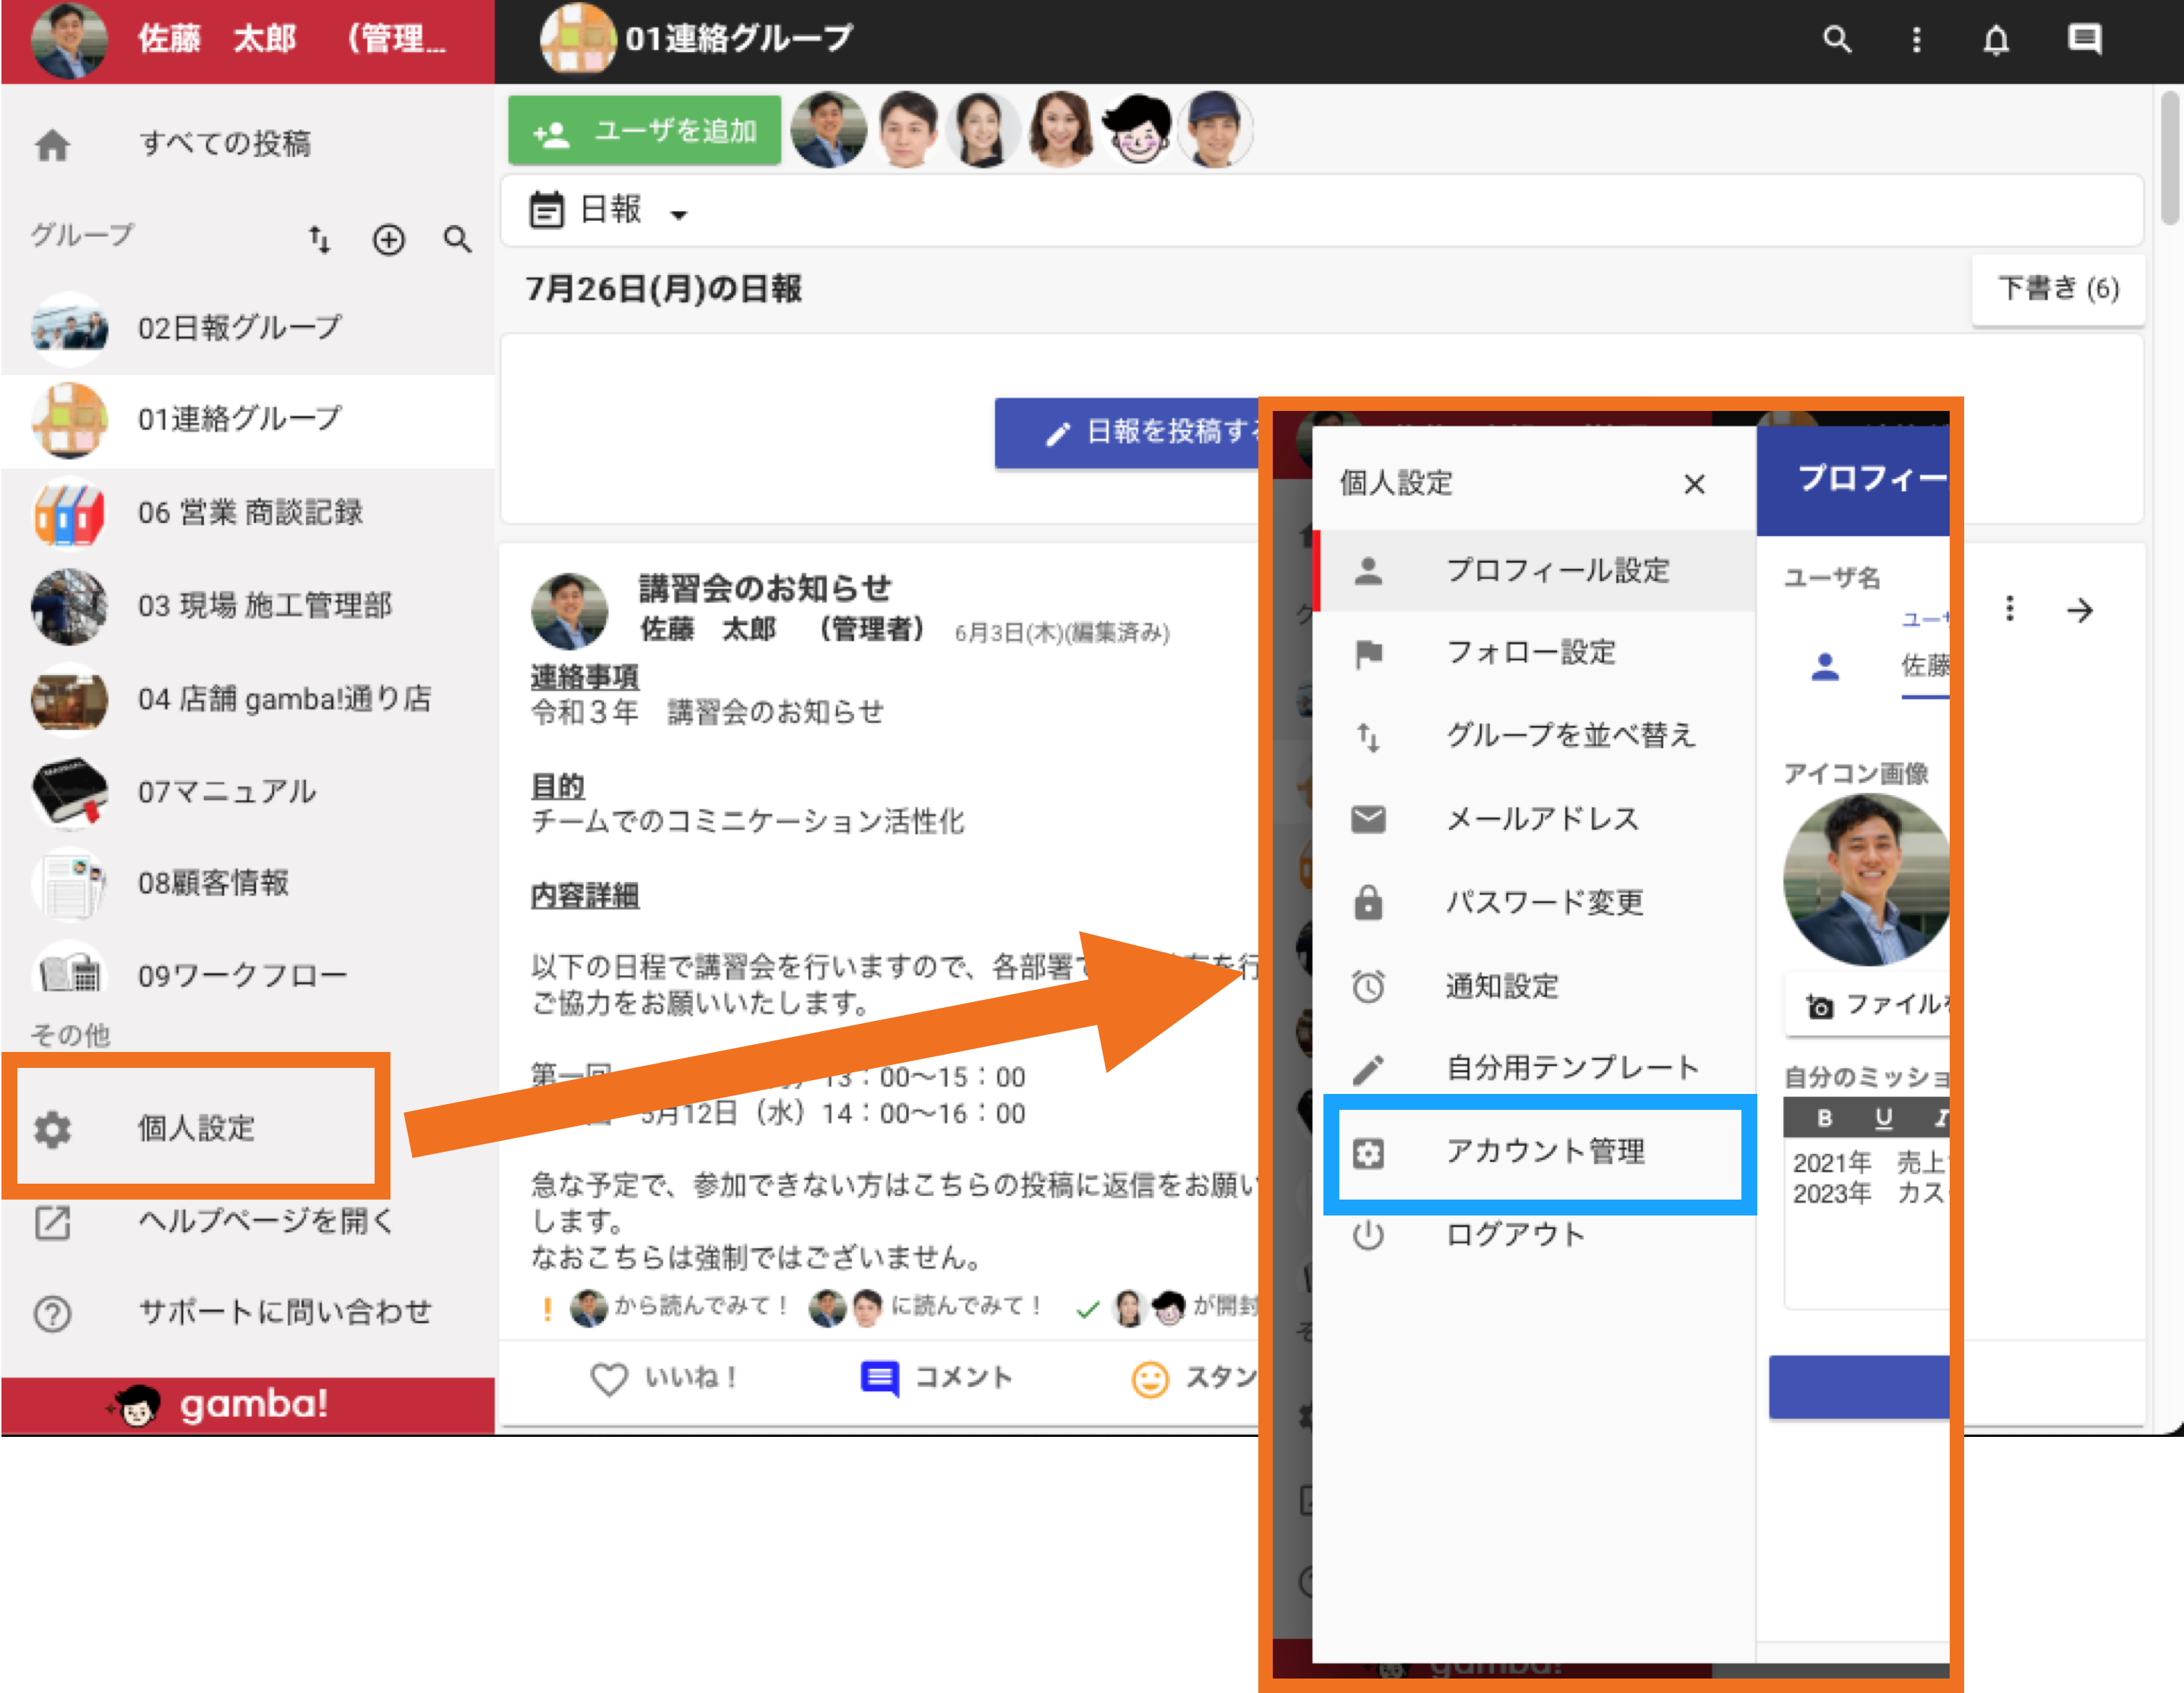Open the すべての投稿 home icon
Screen dimensions: 2184x1693
tap(52, 144)
